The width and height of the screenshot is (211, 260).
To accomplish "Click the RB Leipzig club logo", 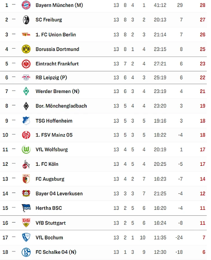I will [x=26, y=77].
